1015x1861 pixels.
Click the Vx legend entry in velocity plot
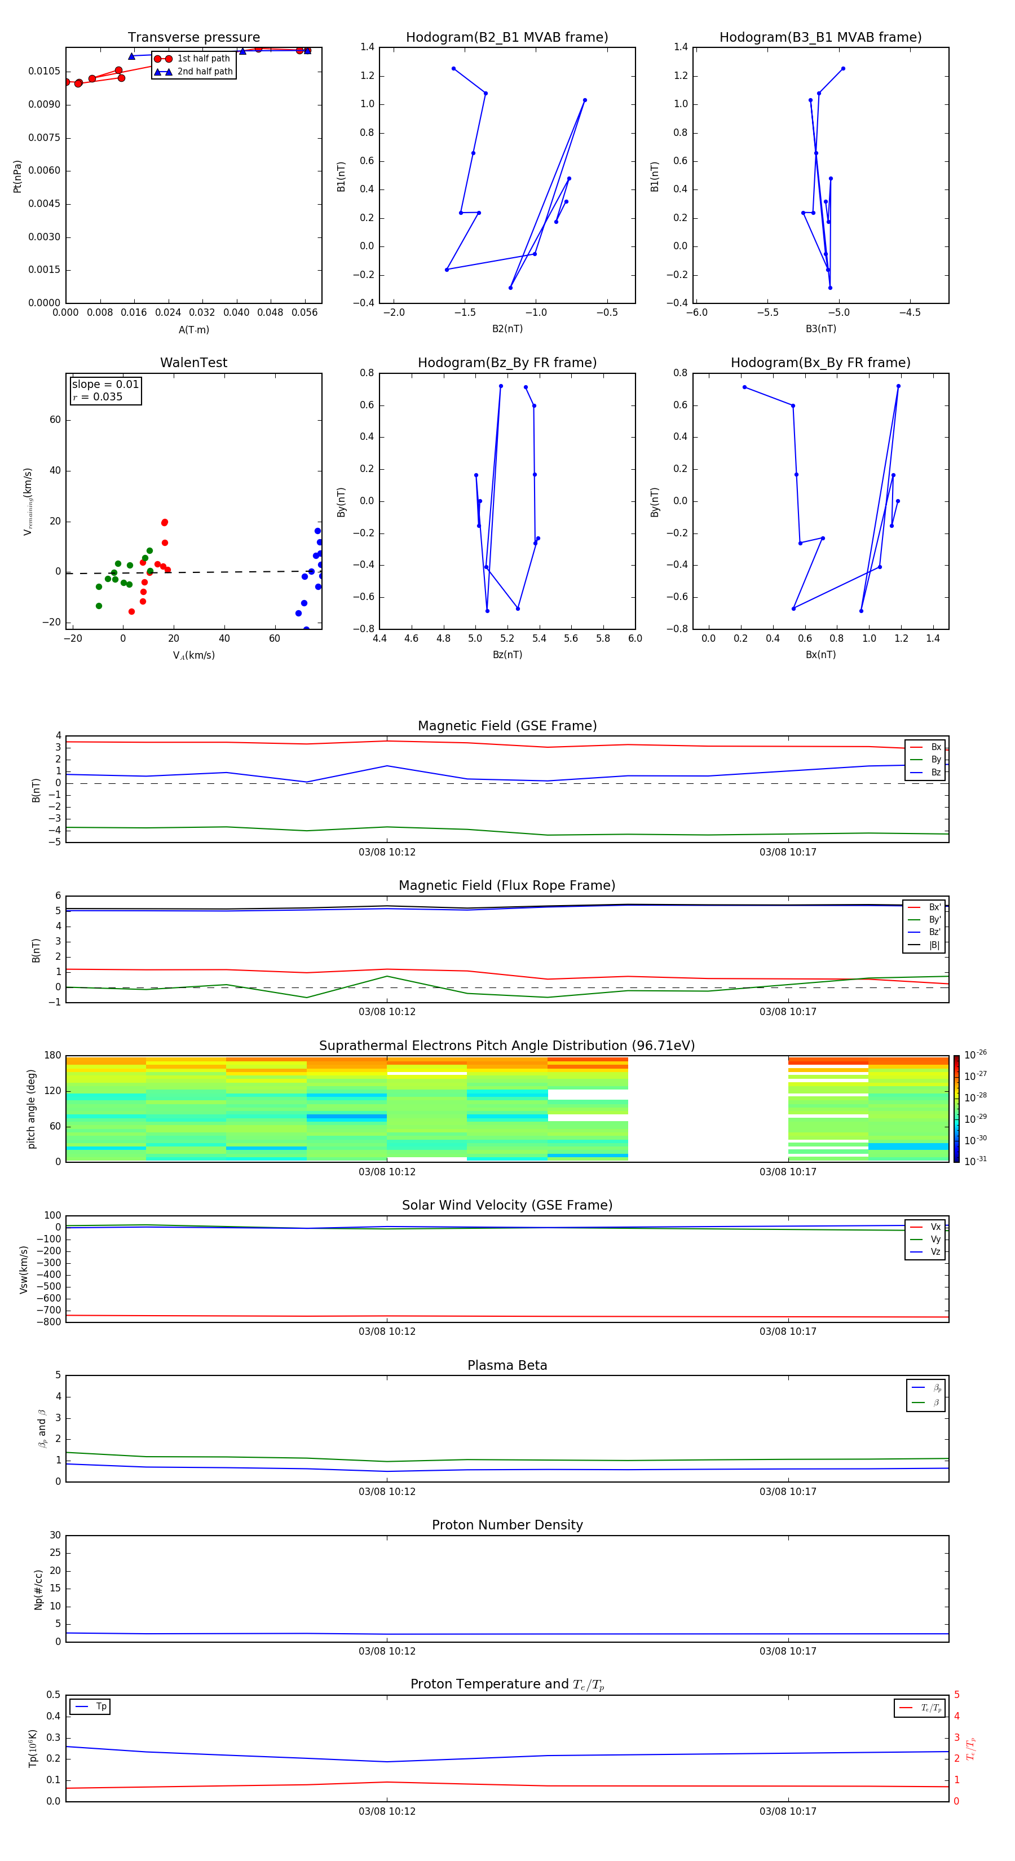pos(925,1227)
